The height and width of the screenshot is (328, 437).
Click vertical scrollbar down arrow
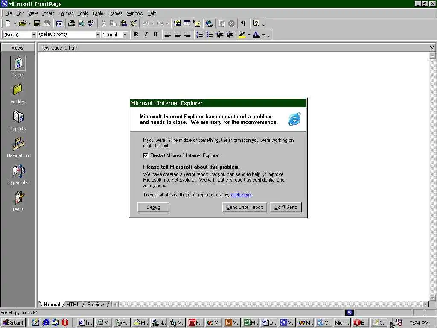tap(433, 298)
